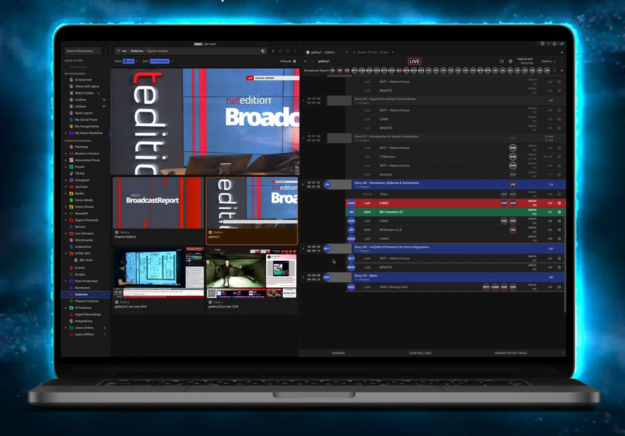Viewport: 625px width, 436px height.
Task: Toggle the circle on SSRC Opening Shot row
Action: point(559,287)
